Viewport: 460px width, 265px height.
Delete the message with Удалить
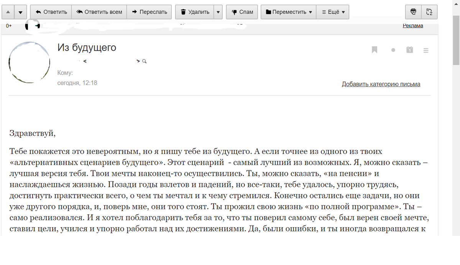coord(195,12)
